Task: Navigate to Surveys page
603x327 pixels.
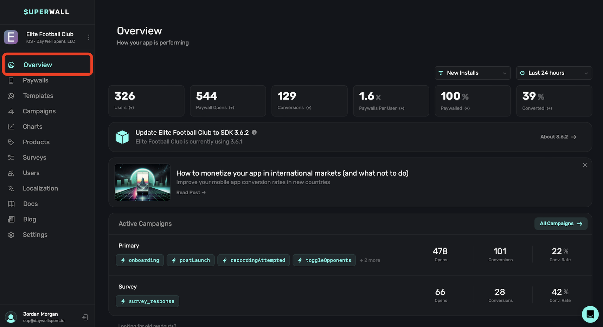Action: 34,158
